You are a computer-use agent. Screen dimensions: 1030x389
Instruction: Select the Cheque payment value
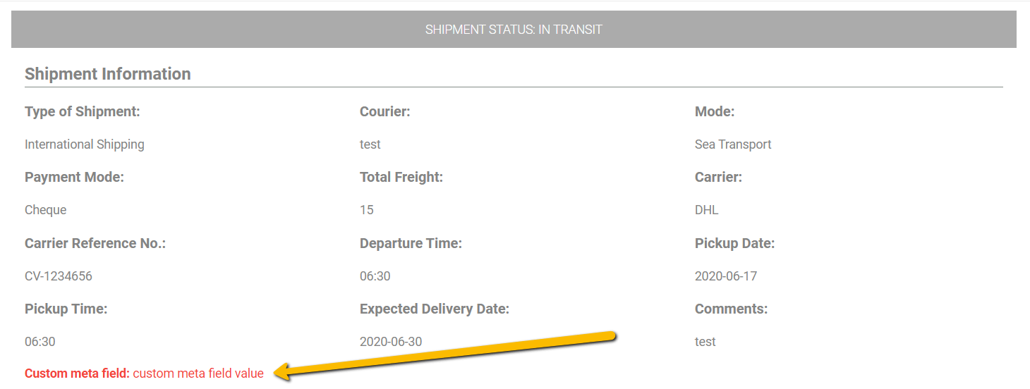coord(46,210)
